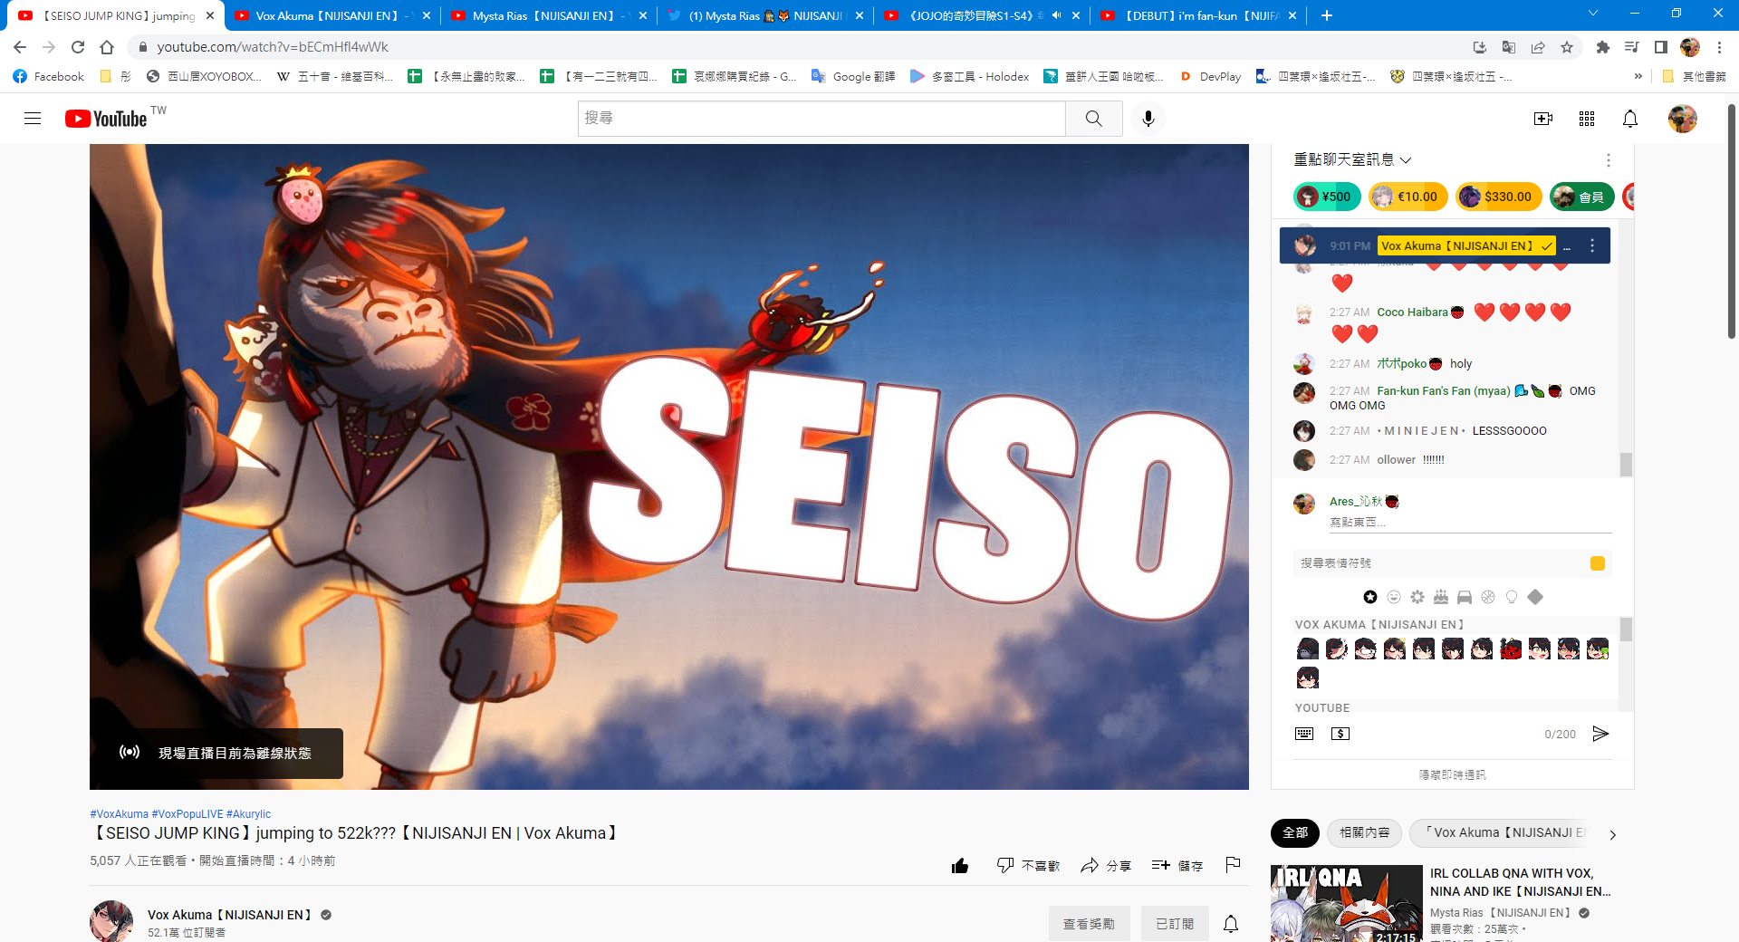Open Google 翻譯 bookmark
The height and width of the screenshot is (942, 1739).
click(x=853, y=77)
